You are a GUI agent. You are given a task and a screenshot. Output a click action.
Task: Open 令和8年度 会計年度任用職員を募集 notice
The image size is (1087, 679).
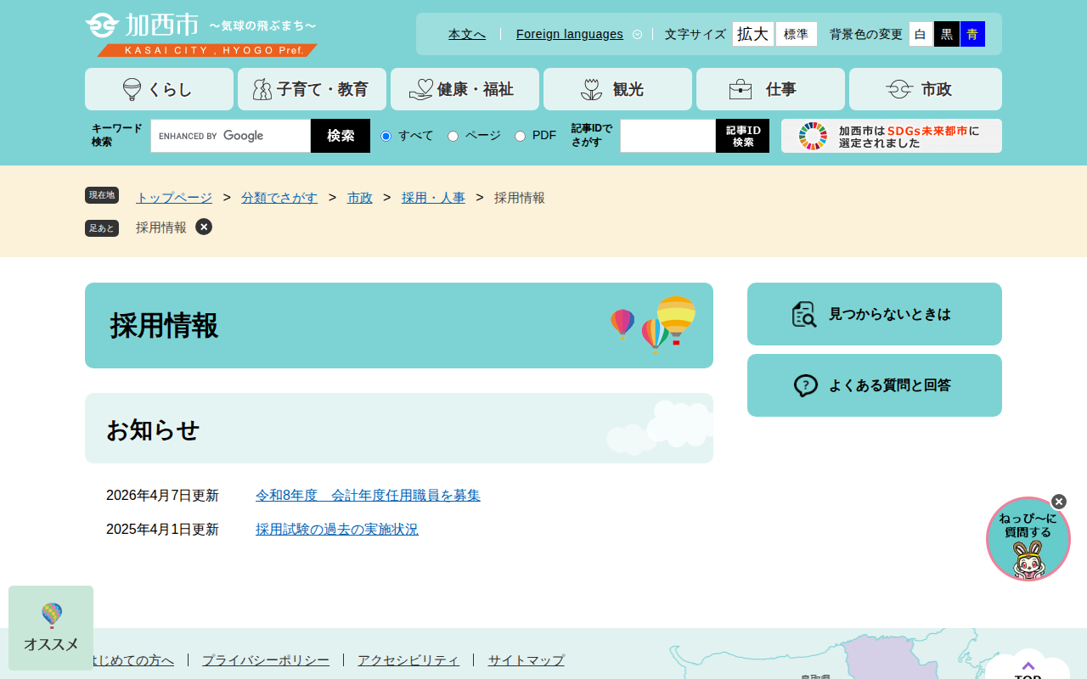[x=368, y=496]
